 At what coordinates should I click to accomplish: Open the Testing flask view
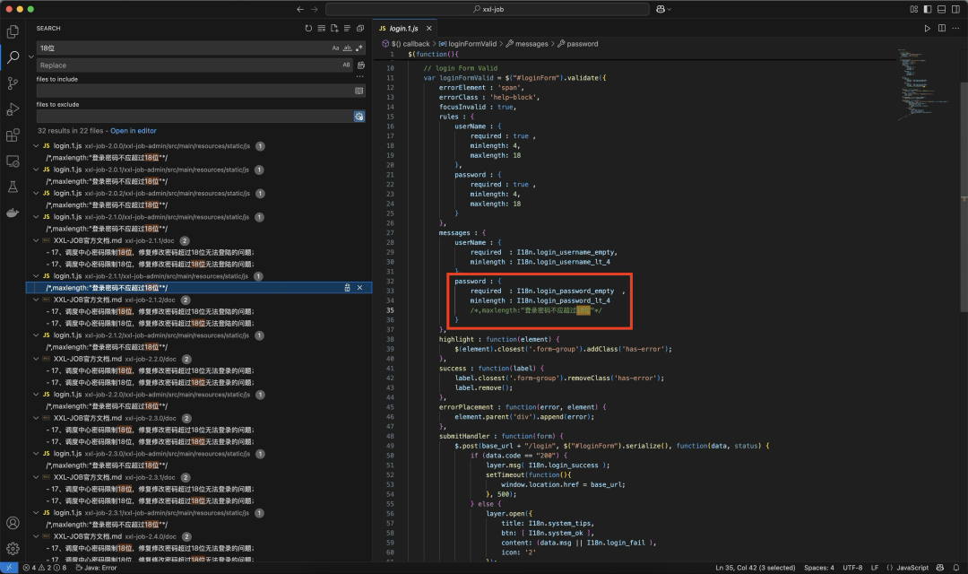point(13,187)
